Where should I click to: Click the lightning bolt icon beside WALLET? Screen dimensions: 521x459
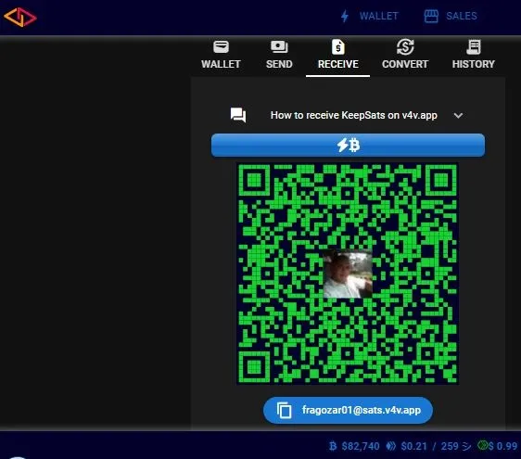[345, 16]
